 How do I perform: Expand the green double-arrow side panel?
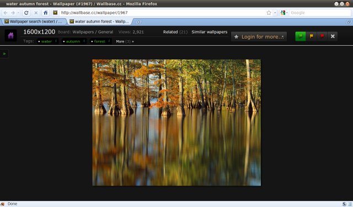pyautogui.click(x=4, y=54)
